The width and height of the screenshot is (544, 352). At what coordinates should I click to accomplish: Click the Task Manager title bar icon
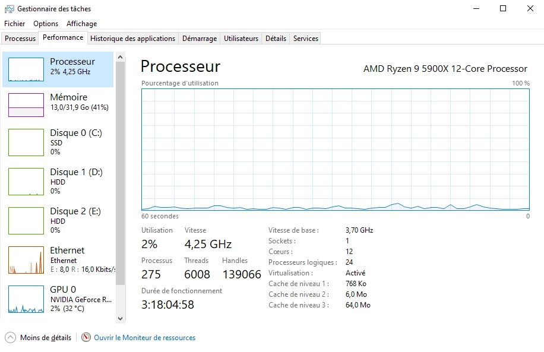click(x=10, y=9)
